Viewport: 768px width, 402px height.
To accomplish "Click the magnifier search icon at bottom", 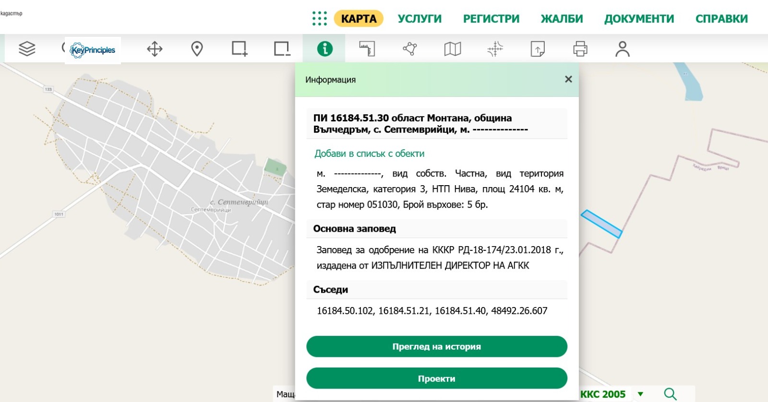I will click(670, 394).
